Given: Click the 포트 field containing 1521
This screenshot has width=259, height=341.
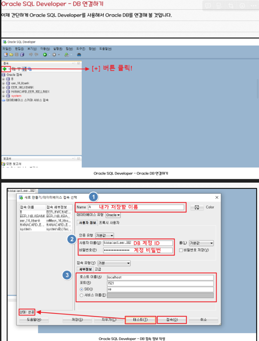Looking at the screenshot, I should tap(160, 283).
